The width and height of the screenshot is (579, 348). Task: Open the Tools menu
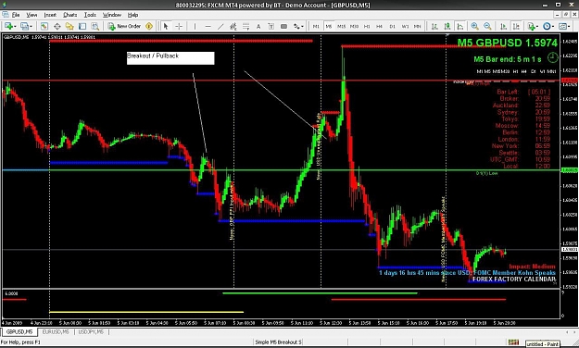point(90,15)
